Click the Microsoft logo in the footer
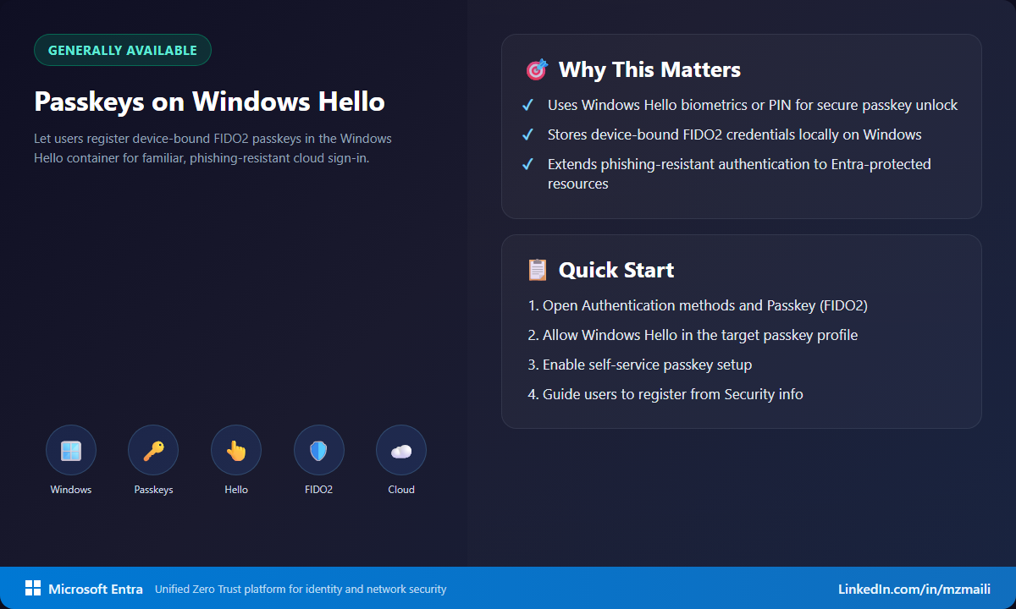The width and height of the screenshot is (1016, 609). (x=33, y=589)
